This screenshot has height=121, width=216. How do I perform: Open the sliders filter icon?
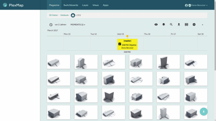(186, 25)
